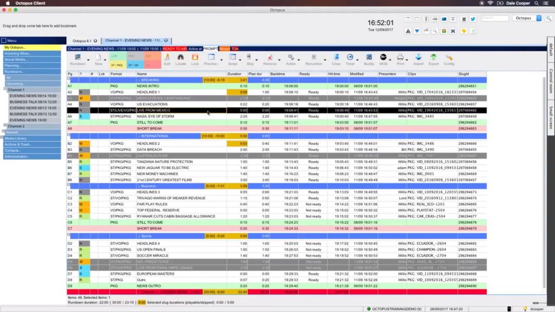Switch to the Octopus 8.1 tab
This screenshot has width=555, height=312.
(x=82, y=40)
